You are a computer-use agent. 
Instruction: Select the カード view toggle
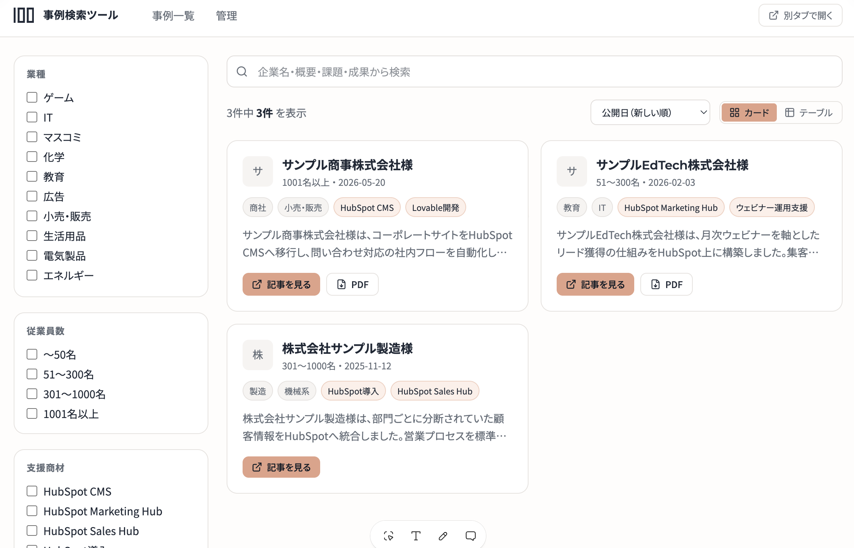749,112
